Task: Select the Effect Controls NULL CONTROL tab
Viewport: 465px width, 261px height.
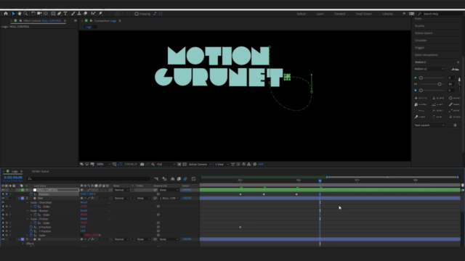Action: pos(42,21)
